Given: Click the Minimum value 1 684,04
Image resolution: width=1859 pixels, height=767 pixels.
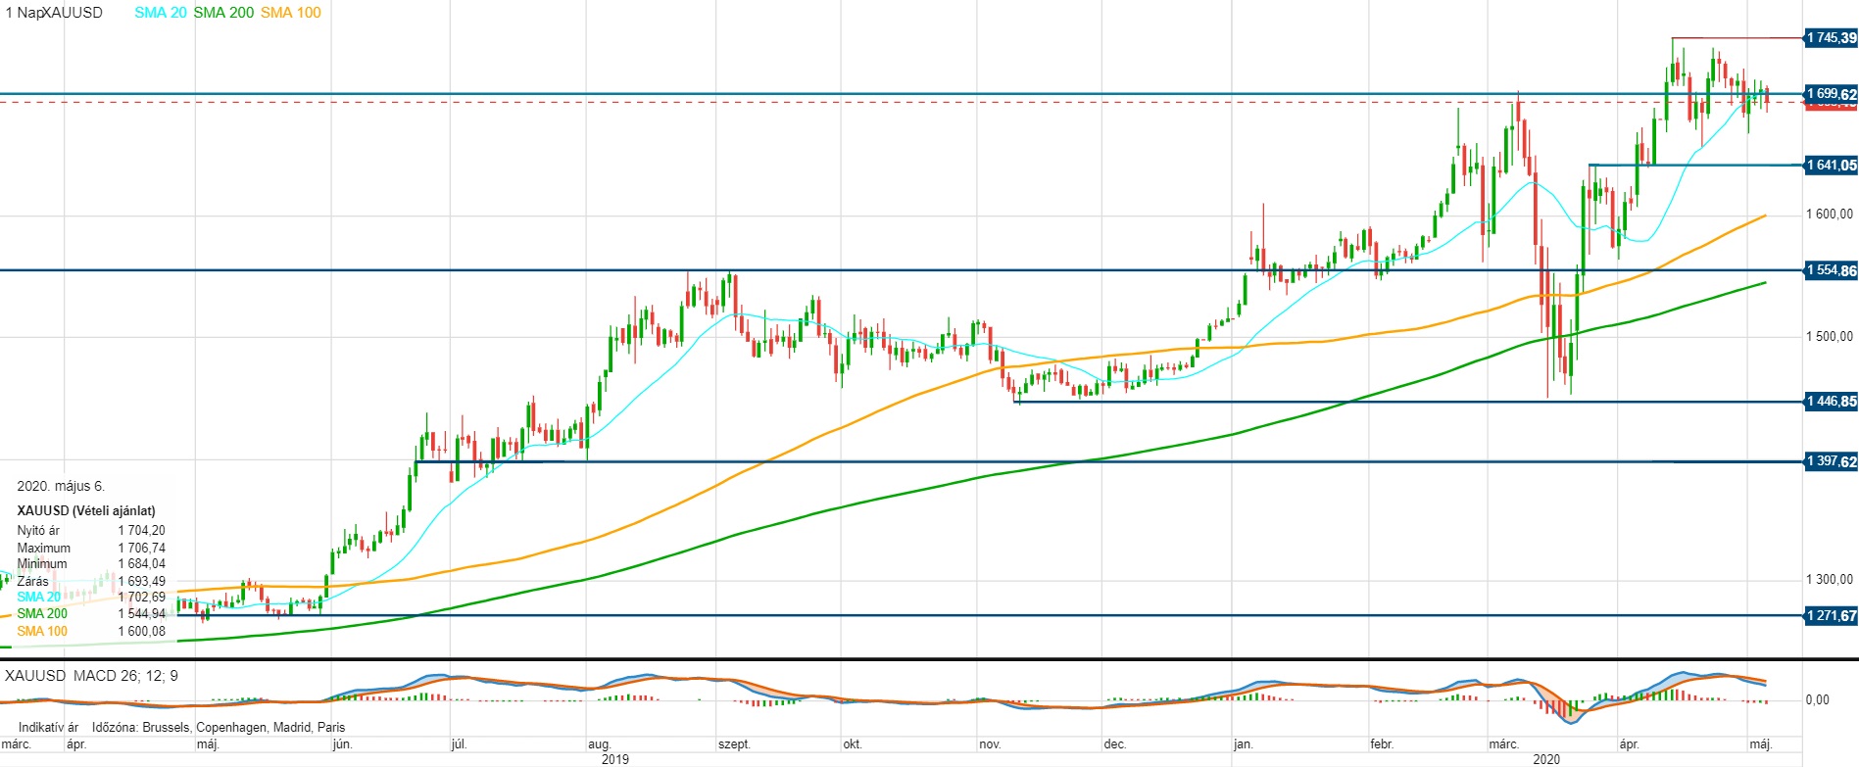Looking at the screenshot, I should 142,564.
